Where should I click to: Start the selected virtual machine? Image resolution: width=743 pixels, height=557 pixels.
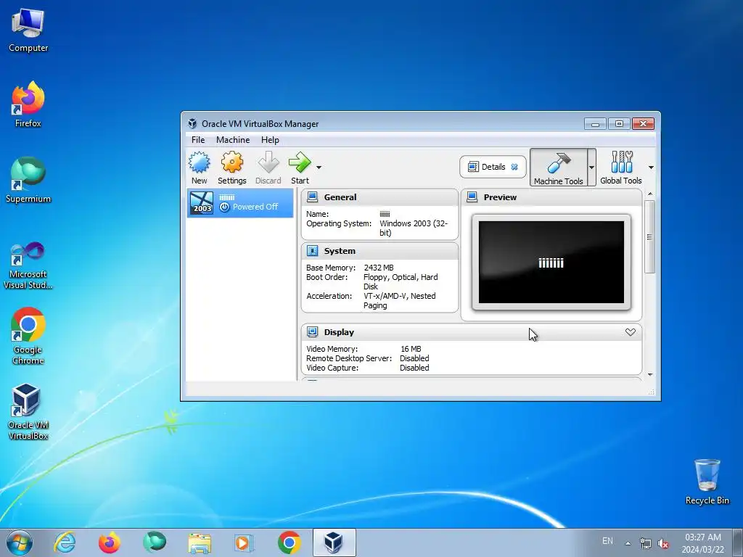300,168
